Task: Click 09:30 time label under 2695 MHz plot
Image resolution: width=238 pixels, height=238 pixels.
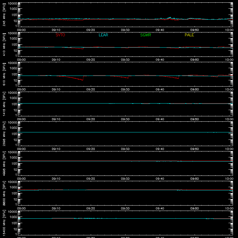Action: pos(125,149)
